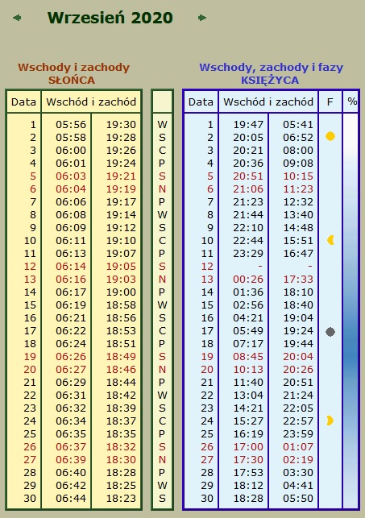Select moonrise time 00:26 on day 13
This screenshot has height=518, width=365.
coord(248,280)
